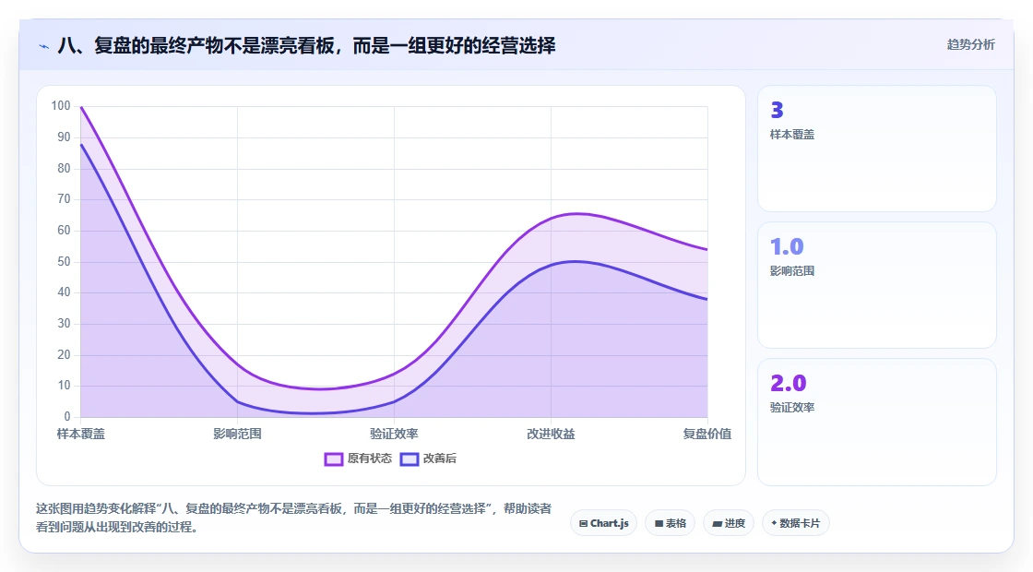Click the 趋势分析 label in the header
The height and width of the screenshot is (572, 1033).
(x=970, y=44)
